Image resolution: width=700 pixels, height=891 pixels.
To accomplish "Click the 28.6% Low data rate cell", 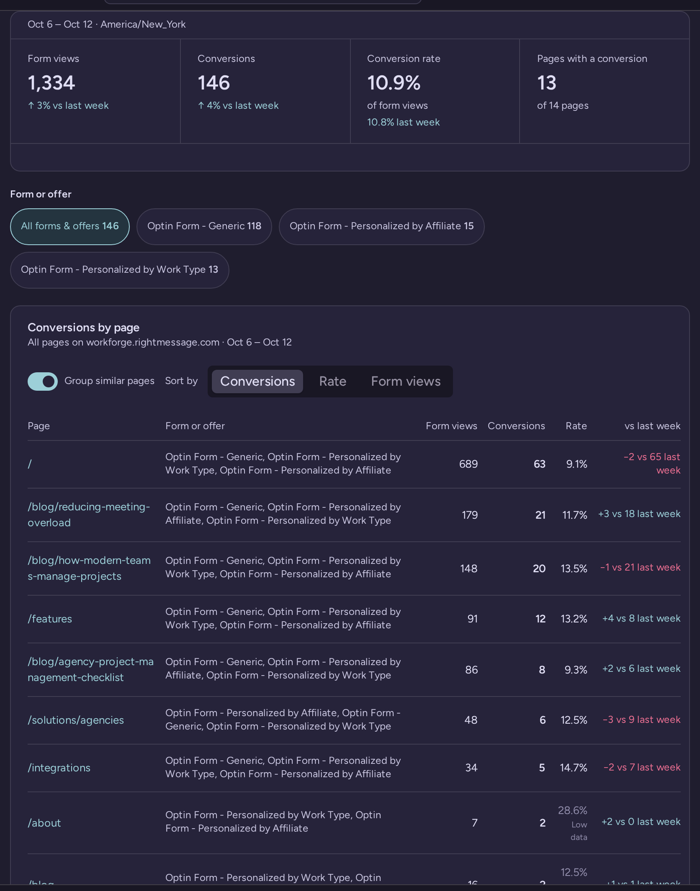I will pyautogui.click(x=573, y=823).
